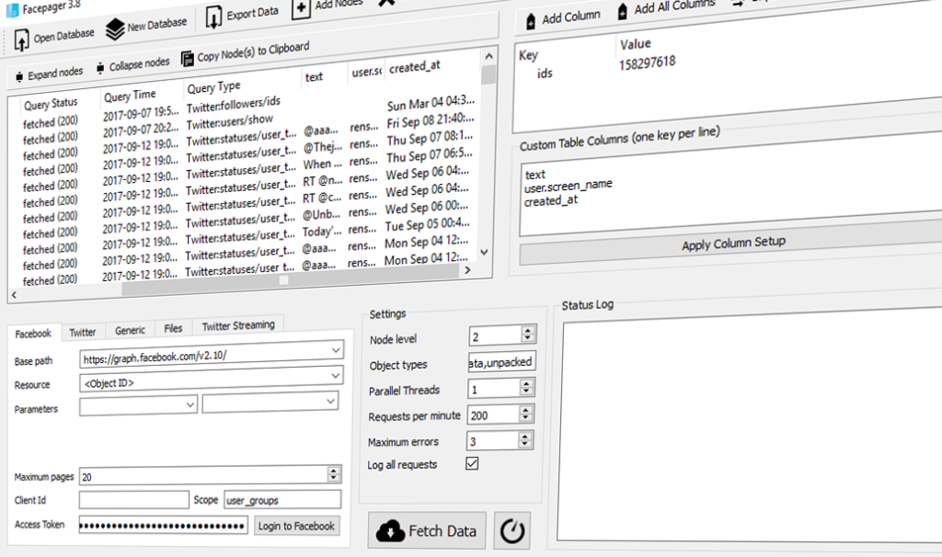Click the scroll-right arrow of the nodes table

click(x=467, y=270)
